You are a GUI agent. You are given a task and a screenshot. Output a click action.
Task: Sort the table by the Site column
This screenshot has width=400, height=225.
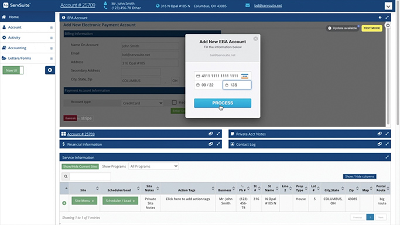tap(84, 189)
